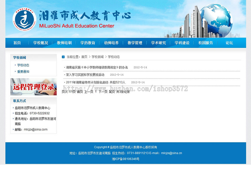Select 学历教育 in the navigation bar

[88, 43]
